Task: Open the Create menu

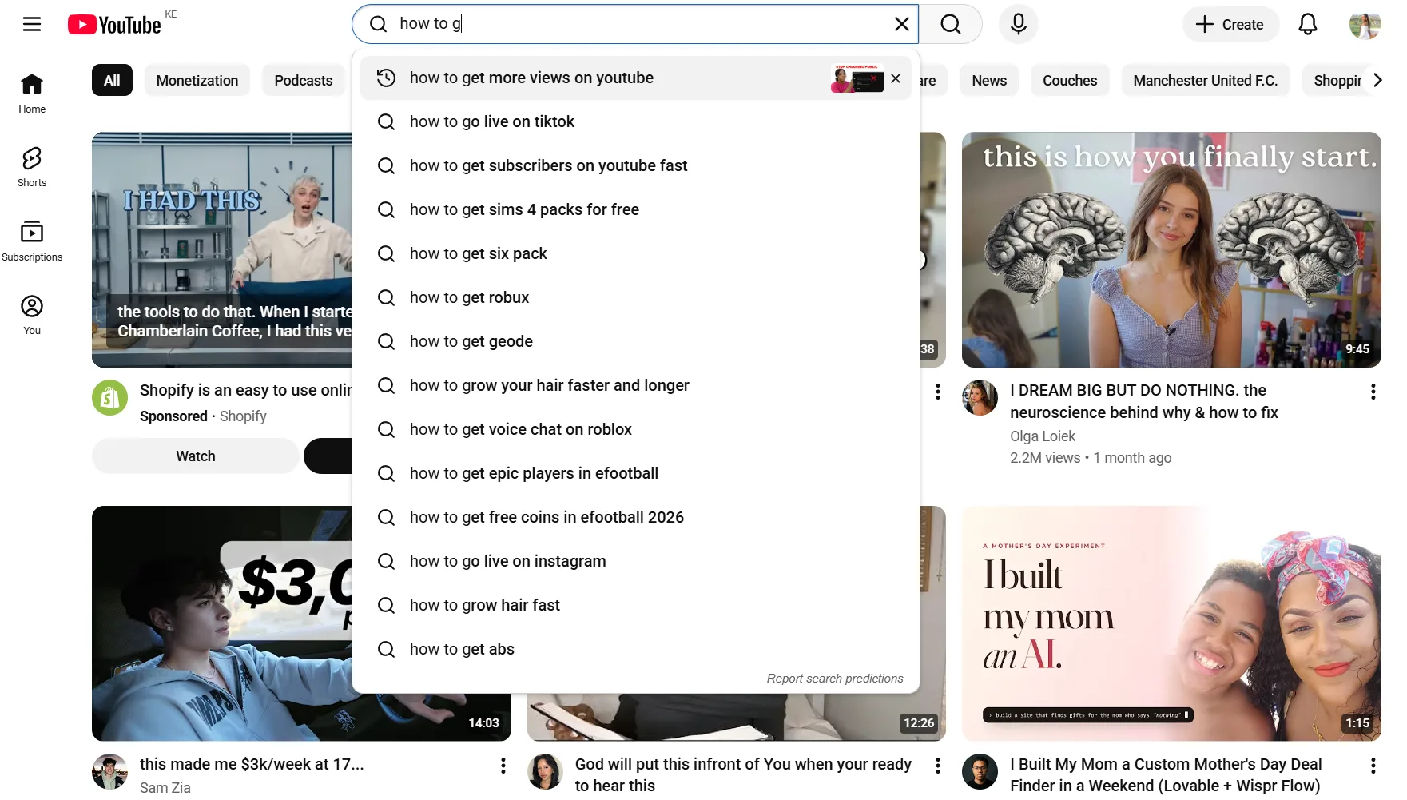Action: (x=1230, y=25)
